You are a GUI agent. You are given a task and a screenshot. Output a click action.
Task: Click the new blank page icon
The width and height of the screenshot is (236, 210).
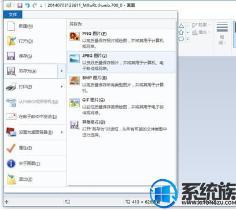click(x=11, y=26)
